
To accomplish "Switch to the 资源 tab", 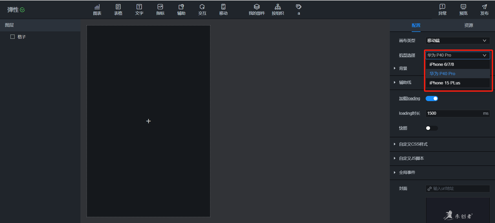I will tap(468, 25).
